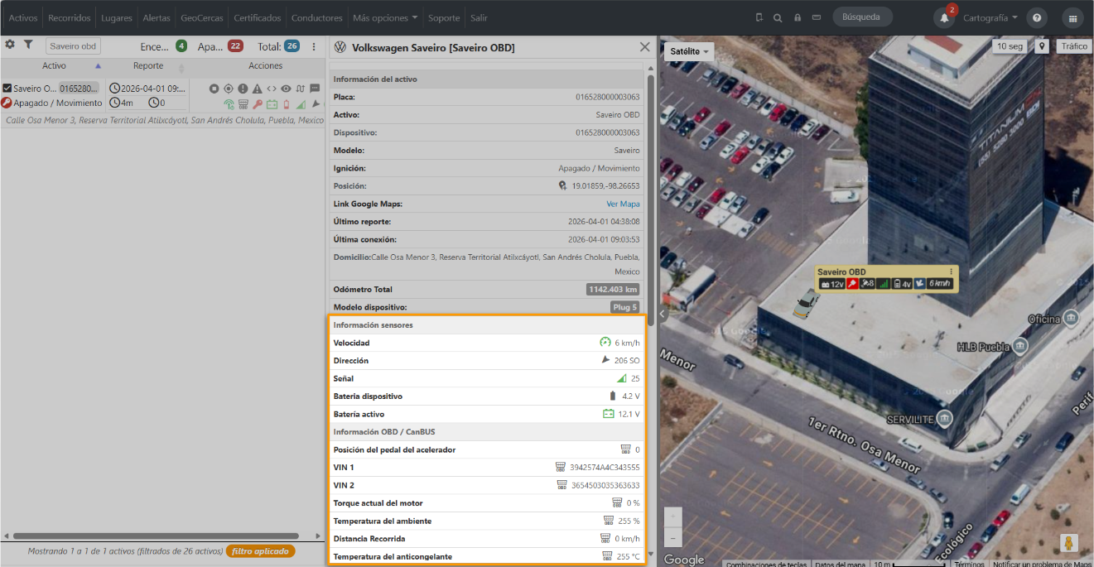This screenshot has width=1094, height=567.
Task: Zoom in on the map
Action: pyautogui.click(x=673, y=517)
